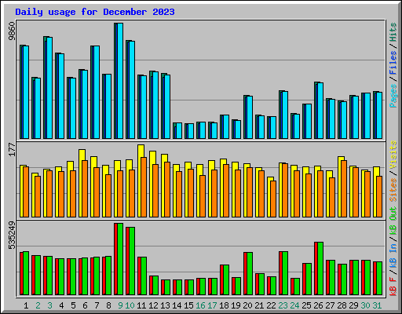
Task: Click green day label 30 on the x-axis
Action: 365,305
